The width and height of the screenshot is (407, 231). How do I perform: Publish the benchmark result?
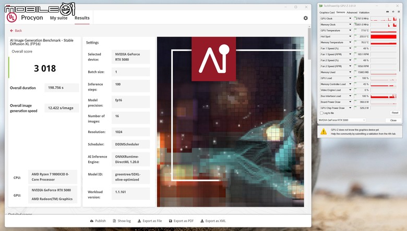click(x=98, y=221)
